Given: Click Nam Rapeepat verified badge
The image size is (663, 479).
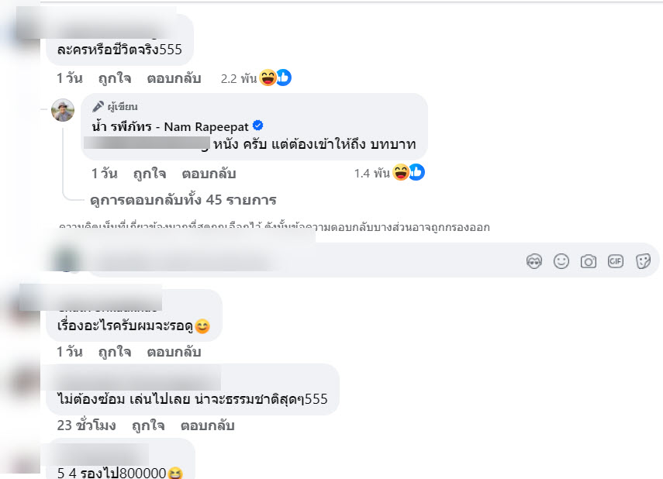Looking at the screenshot, I should (258, 126).
